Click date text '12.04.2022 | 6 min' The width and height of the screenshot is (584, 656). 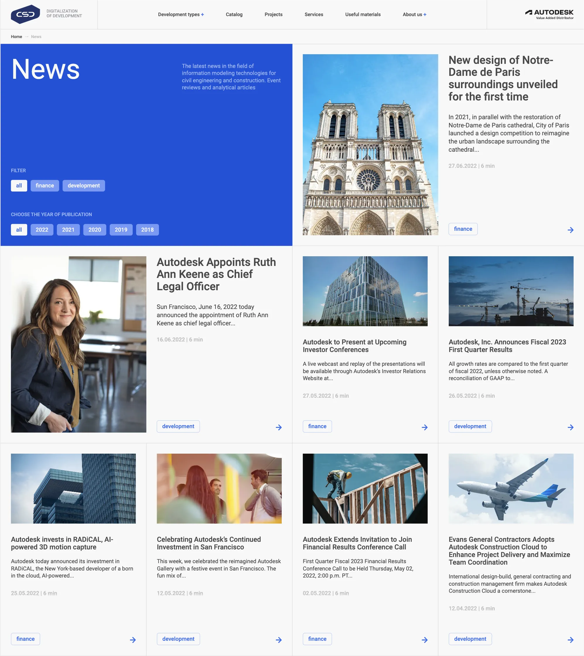tap(471, 609)
